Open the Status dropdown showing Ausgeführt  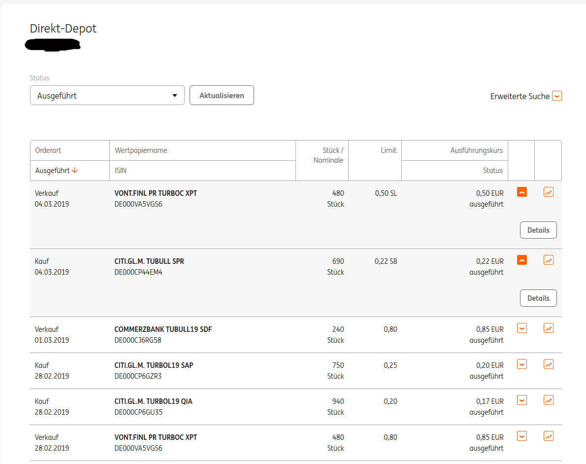pos(107,96)
